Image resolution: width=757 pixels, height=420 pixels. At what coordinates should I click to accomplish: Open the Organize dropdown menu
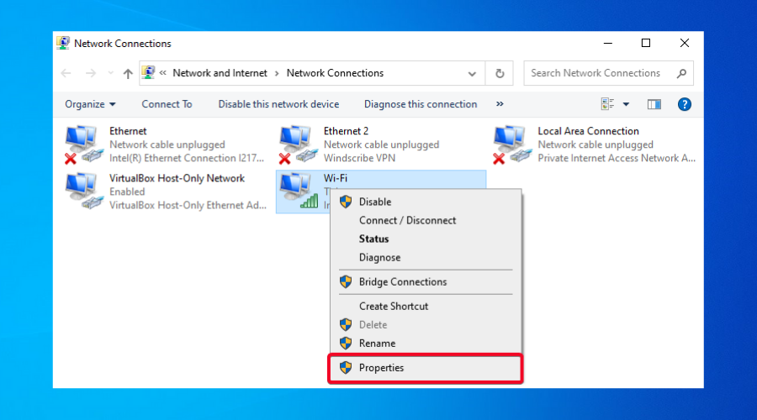[90, 104]
